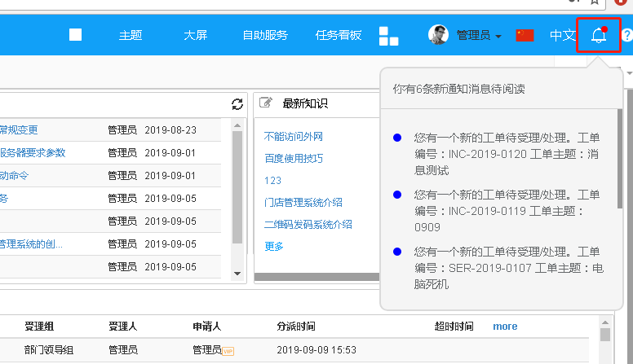
Task: Click the administrator avatar picture
Action: click(439, 35)
